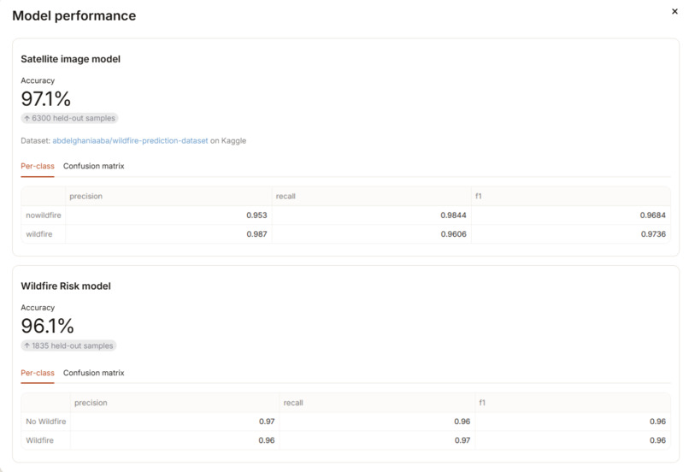Image resolution: width=689 pixels, height=472 pixels.
Task: Open Per-class tab in Wildfire Risk model
Action: tap(38, 373)
